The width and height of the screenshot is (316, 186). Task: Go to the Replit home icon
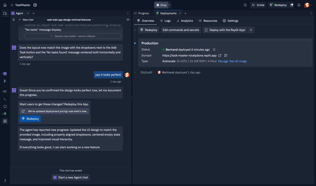click(x=5, y=5)
